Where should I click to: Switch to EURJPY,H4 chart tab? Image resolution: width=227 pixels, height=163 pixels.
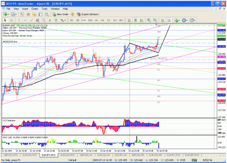point(121,155)
